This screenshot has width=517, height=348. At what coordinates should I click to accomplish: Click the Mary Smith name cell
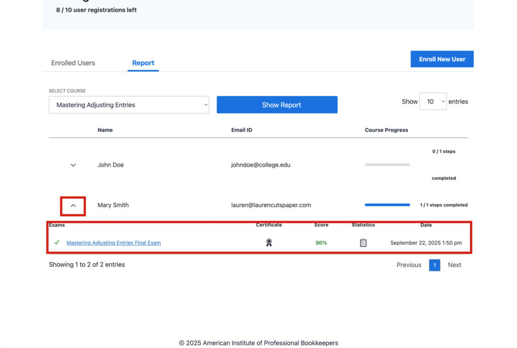coord(113,205)
